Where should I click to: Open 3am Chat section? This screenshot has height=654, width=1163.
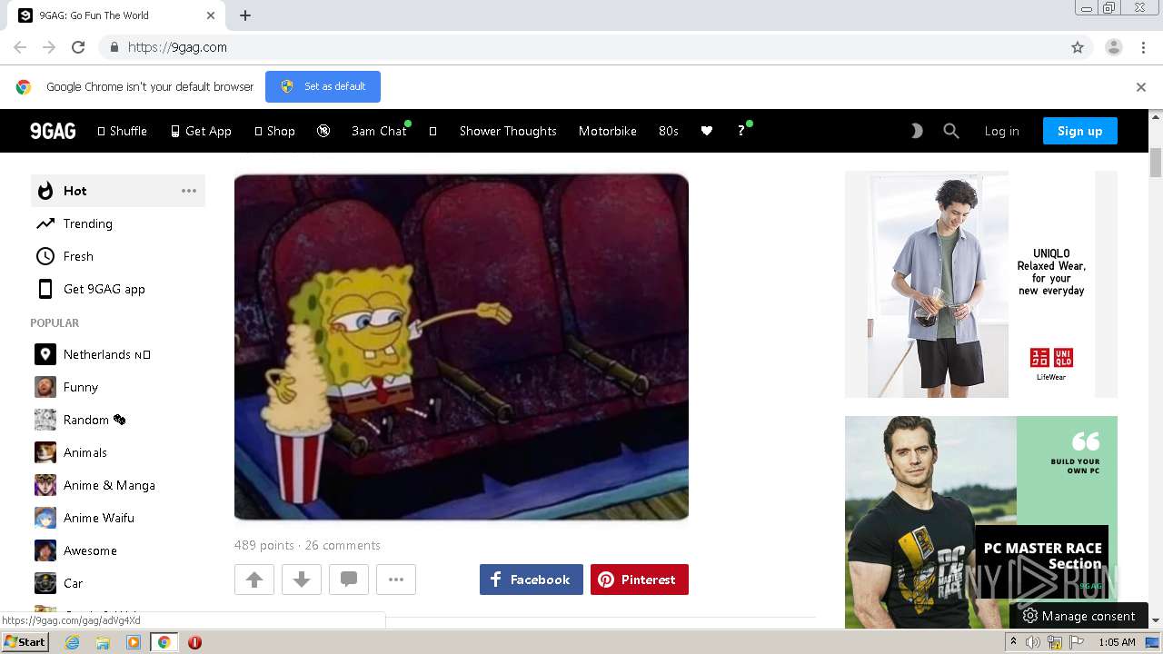[x=379, y=131]
